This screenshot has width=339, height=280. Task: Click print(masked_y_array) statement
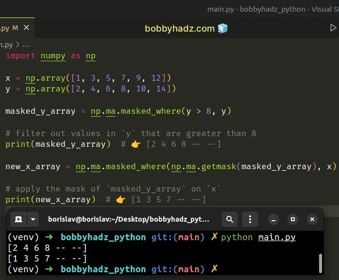click(x=58, y=144)
